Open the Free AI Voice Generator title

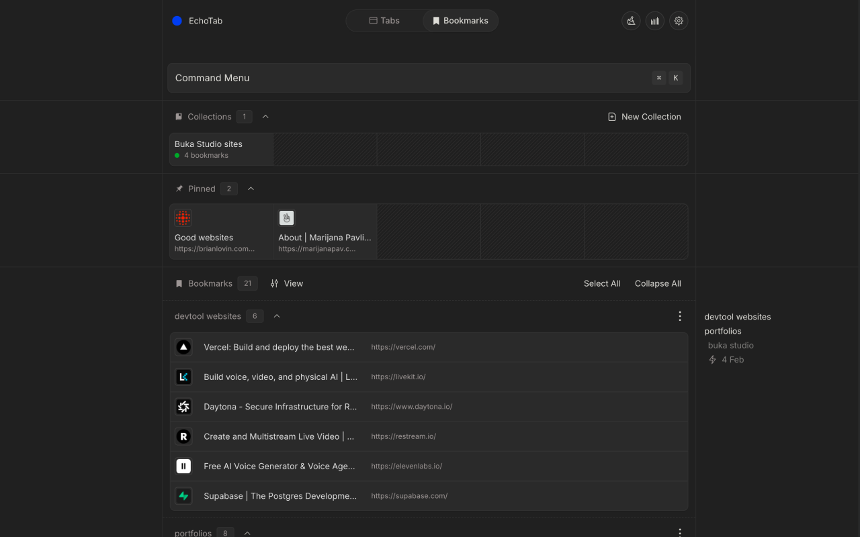[279, 466]
